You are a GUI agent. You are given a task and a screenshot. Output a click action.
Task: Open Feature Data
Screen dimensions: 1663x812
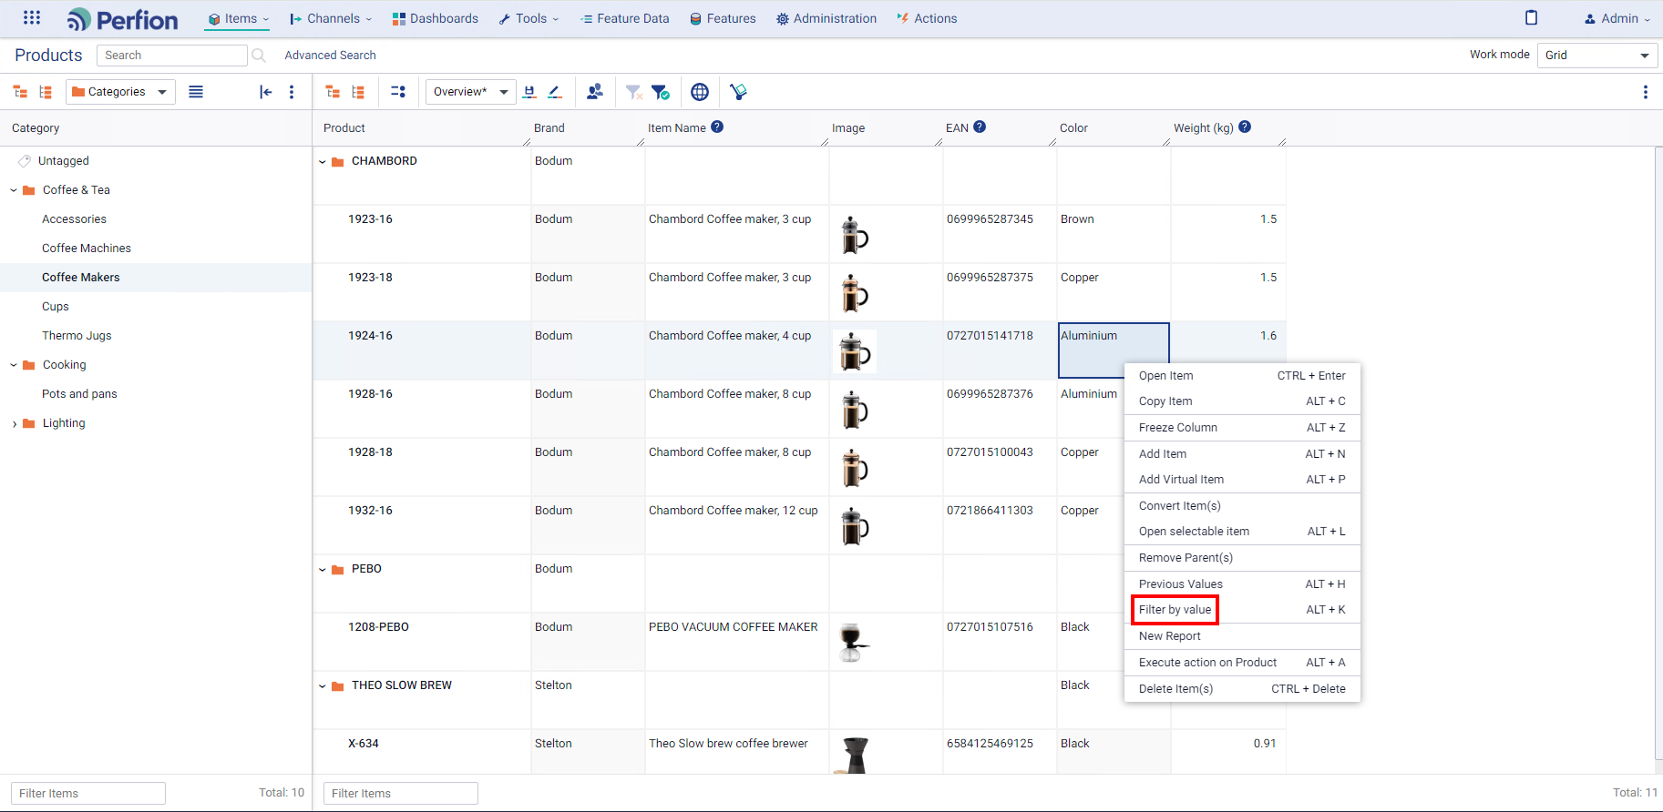[625, 18]
